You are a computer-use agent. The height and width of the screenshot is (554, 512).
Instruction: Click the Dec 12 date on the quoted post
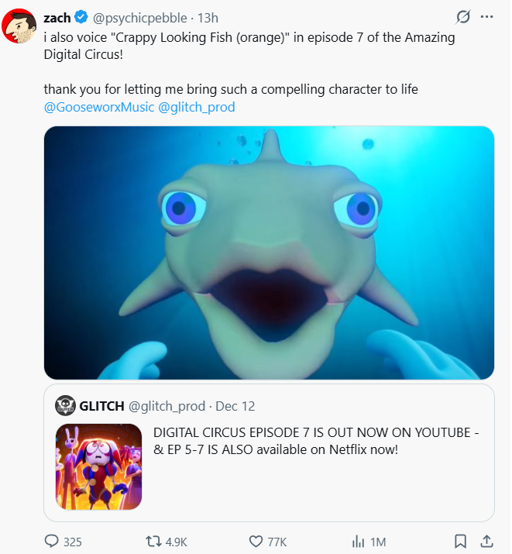pos(235,406)
